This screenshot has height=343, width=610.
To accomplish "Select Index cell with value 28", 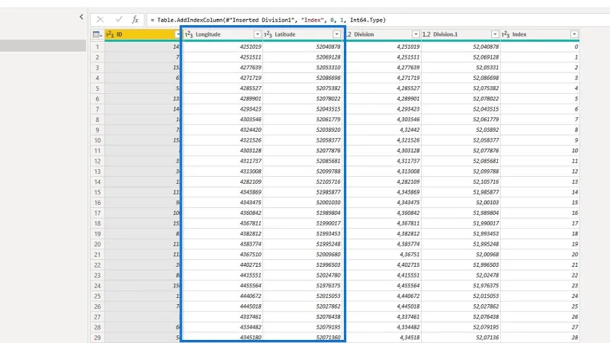I will [x=540, y=338].
